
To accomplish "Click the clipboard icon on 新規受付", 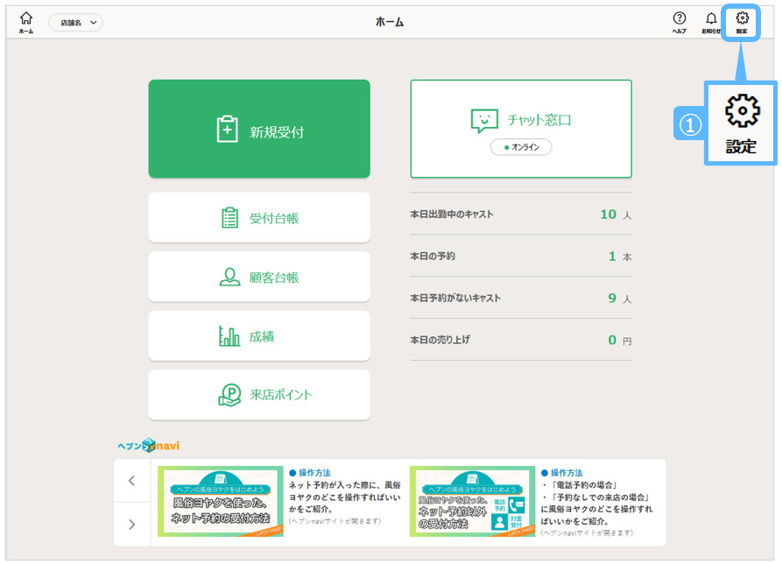I will pos(227,130).
